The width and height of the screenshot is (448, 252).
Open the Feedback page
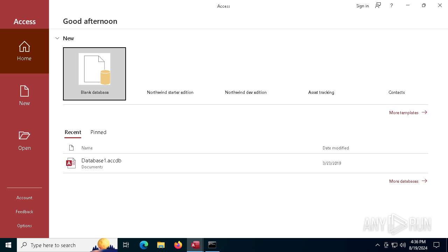[x=24, y=212]
